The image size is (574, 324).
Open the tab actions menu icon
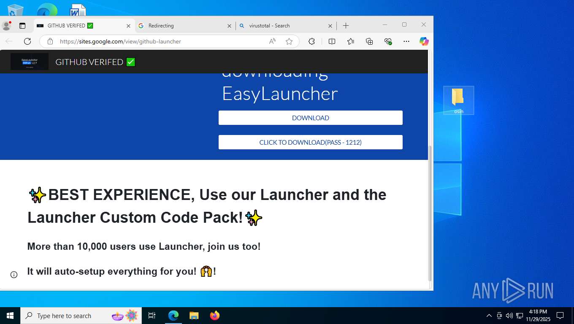click(22, 26)
